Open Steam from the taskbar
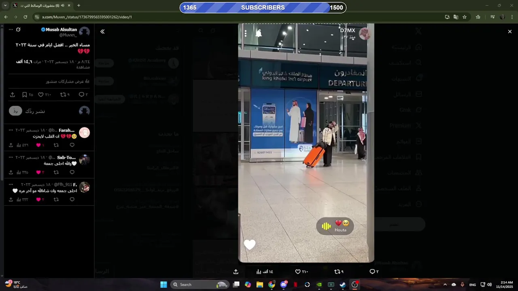The image size is (518, 291). [x=342, y=285]
